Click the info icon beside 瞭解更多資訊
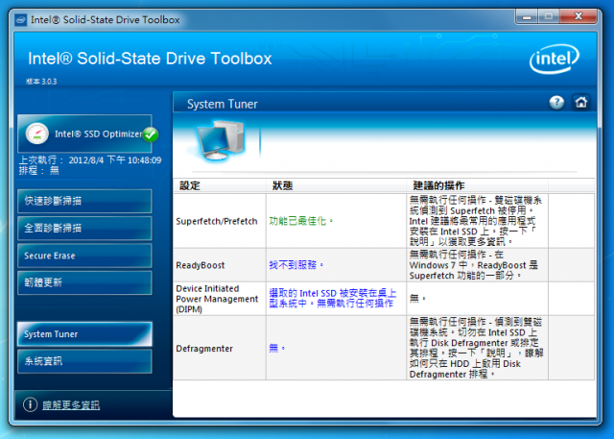The height and width of the screenshot is (439, 614). (x=30, y=404)
